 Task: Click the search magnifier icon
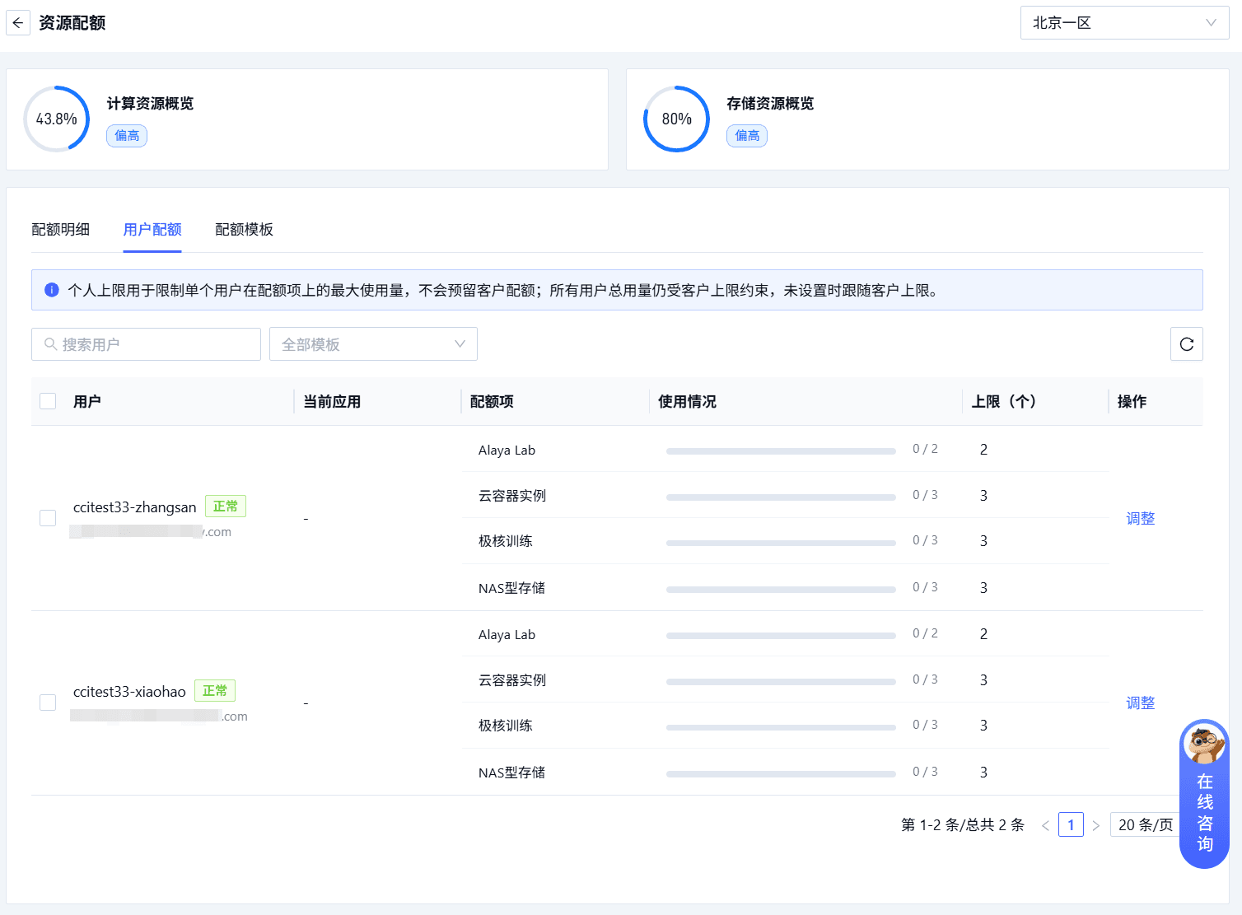pos(51,344)
